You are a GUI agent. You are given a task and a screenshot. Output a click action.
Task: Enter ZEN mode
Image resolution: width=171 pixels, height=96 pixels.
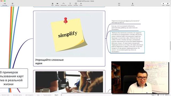click(119, 4)
